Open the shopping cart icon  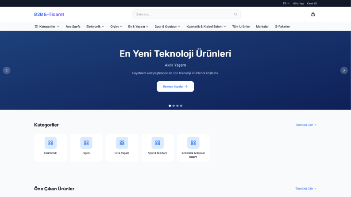[313, 14]
